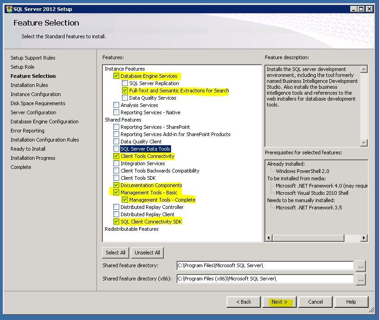Uncheck Full-Text and Semantic Extractions for Search
Viewport: 379px width, 320px height.
[x=125, y=91]
